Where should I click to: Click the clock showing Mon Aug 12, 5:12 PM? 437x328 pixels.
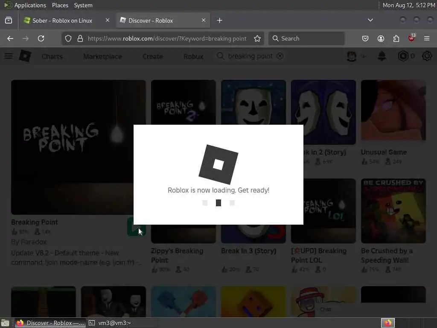pos(409,5)
